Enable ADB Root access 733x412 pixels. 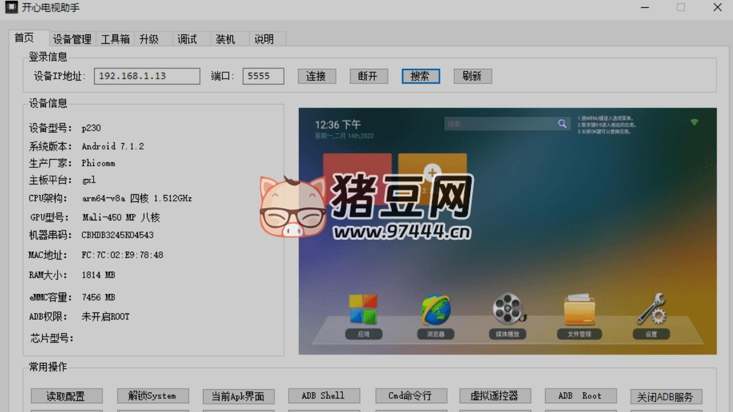(580, 396)
